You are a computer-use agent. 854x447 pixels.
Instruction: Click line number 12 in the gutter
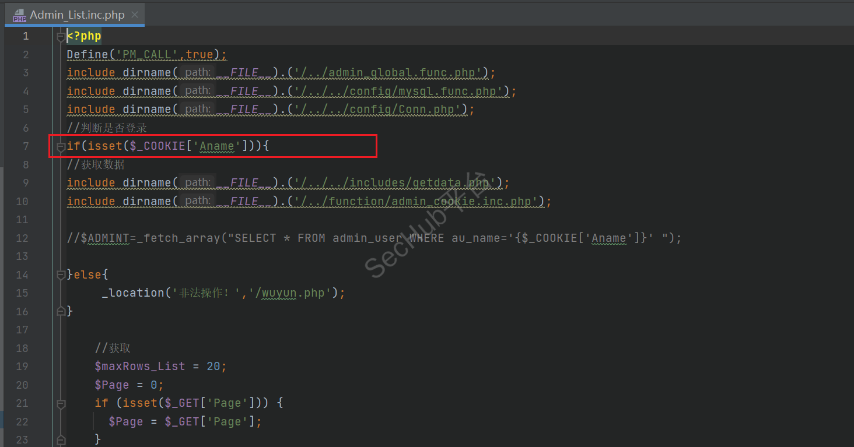(x=22, y=238)
